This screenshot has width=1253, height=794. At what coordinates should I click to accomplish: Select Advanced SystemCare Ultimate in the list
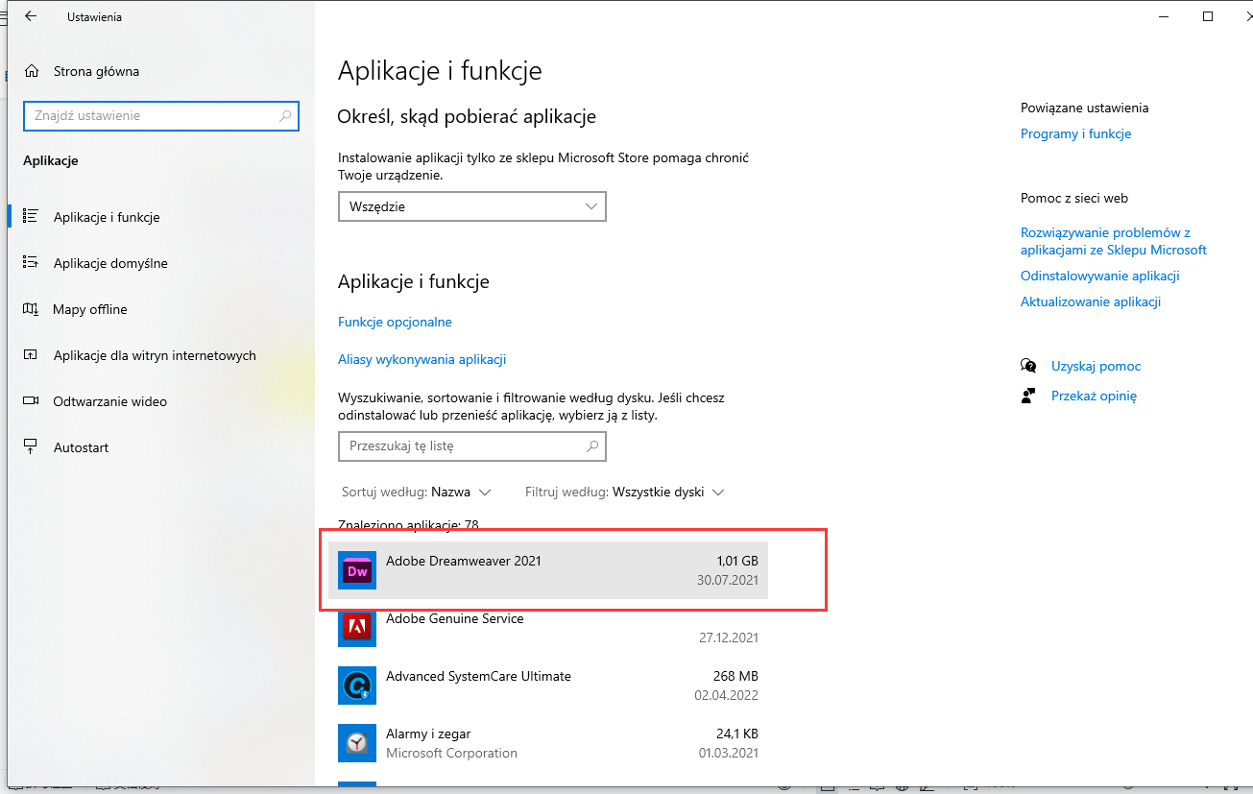548,686
